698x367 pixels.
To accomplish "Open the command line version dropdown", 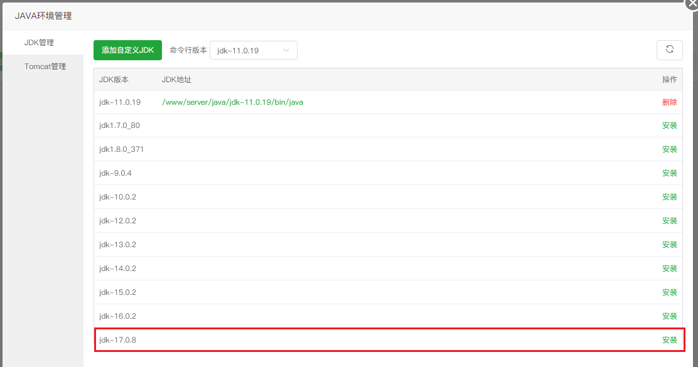I will coord(254,51).
